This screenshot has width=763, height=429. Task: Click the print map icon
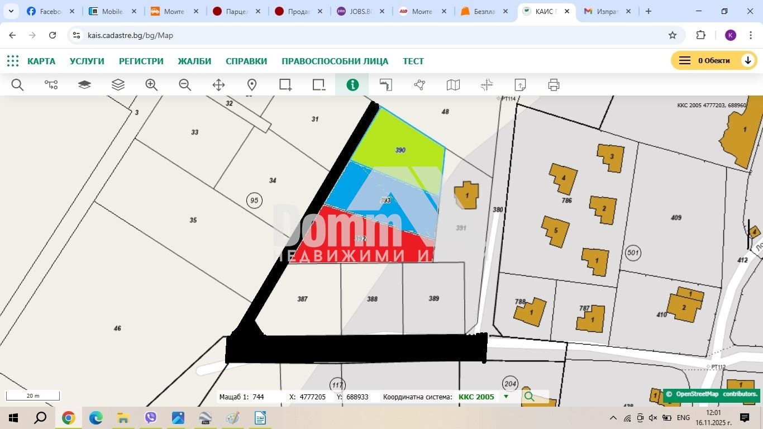[554, 85]
